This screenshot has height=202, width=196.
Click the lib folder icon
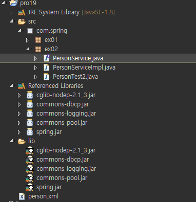(x=22, y=141)
